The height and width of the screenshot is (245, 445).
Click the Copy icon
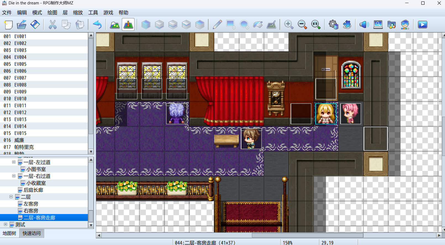coord(66,25)
